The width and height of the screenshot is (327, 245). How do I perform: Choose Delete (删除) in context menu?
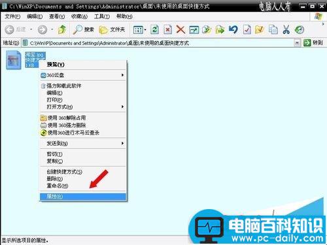(83, 179)
